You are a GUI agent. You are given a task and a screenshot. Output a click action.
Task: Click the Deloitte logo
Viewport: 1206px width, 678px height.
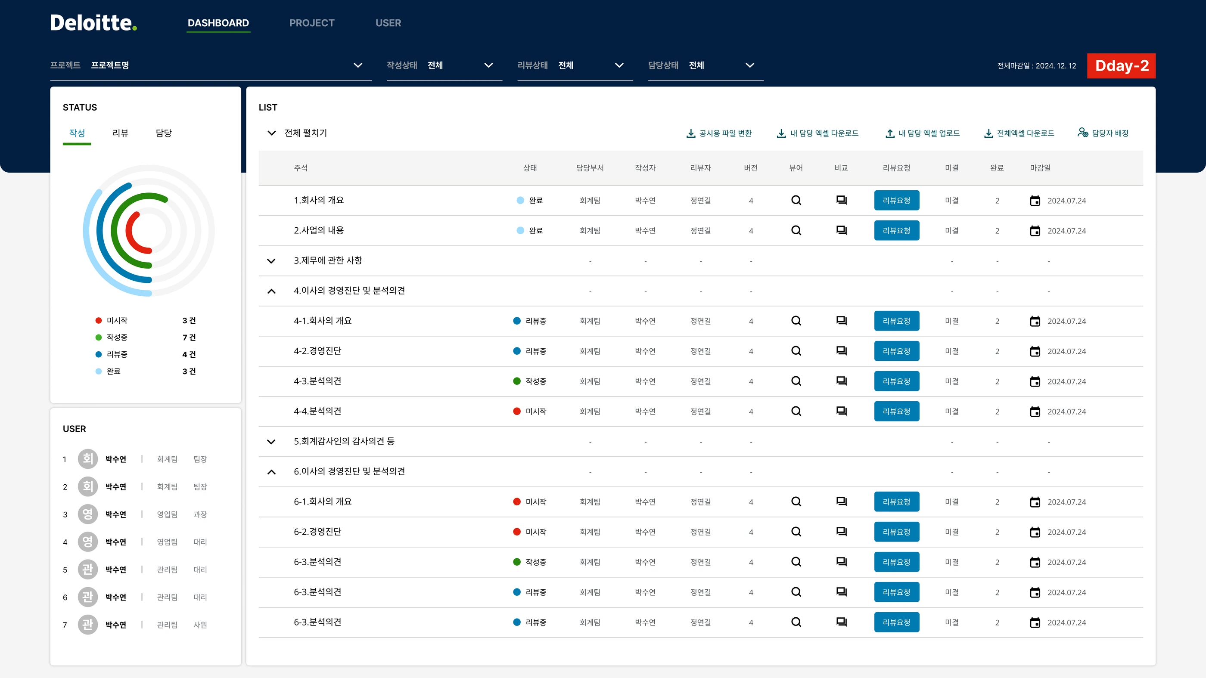point(93,22)
